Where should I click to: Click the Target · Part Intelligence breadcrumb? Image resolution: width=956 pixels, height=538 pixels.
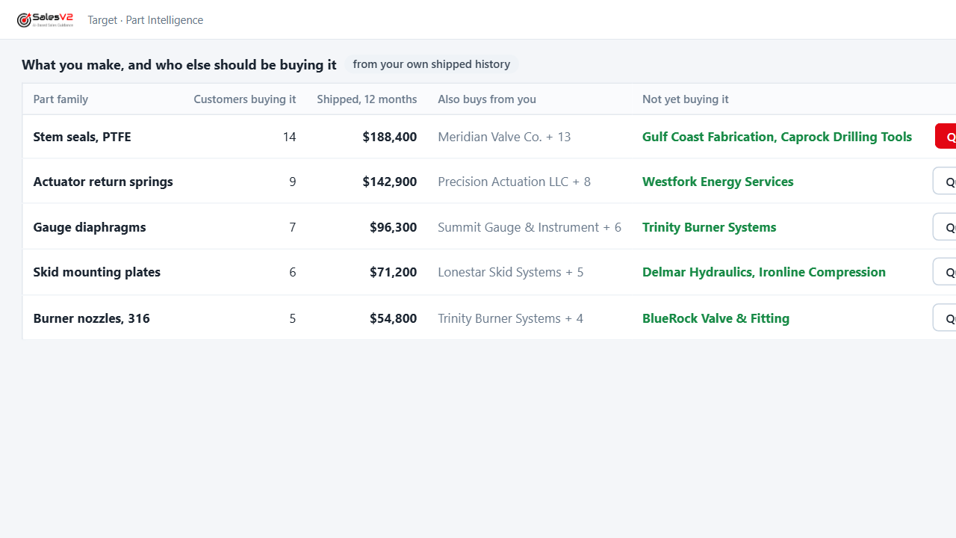tap(145, 20)
